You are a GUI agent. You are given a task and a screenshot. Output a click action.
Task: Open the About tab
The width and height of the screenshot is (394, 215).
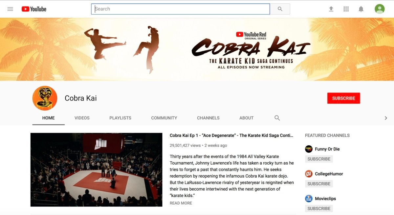point(246,118)
